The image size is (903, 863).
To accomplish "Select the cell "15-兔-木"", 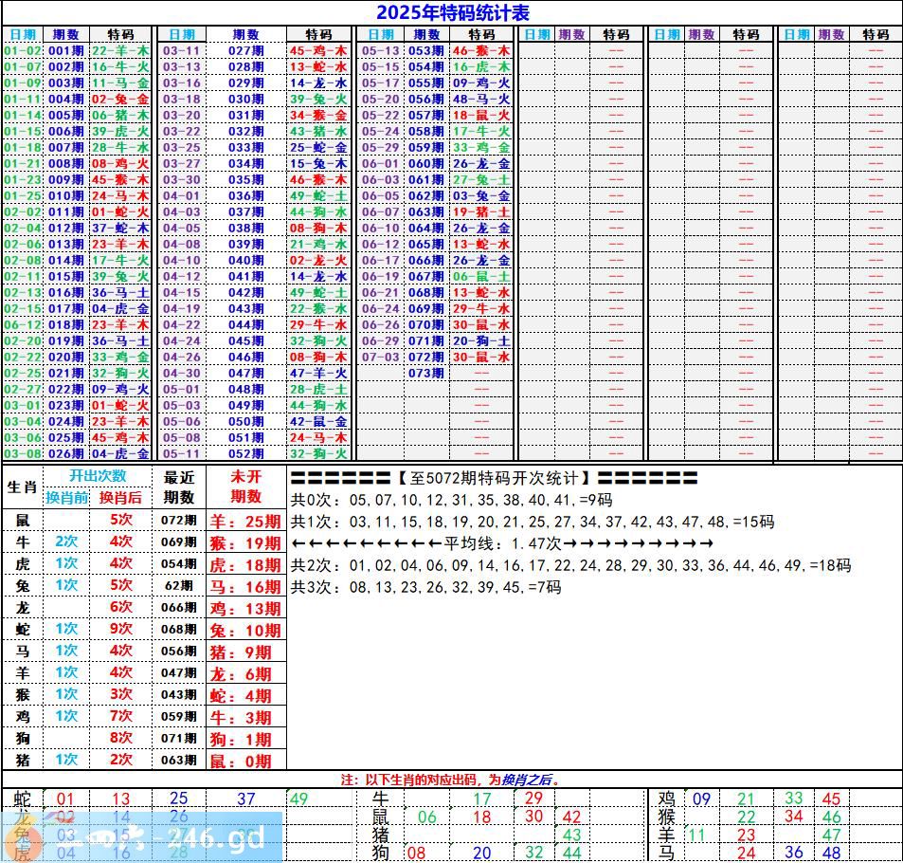I will point(318,164).
